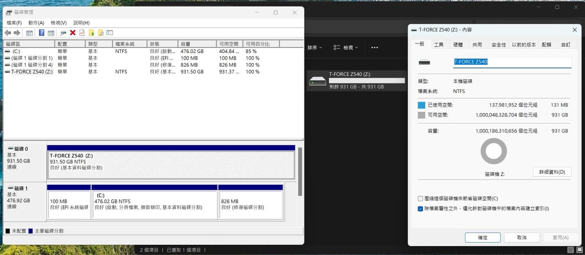Switch to the 工具 tab
Viewport: 585px width, 255px height.
(439, 45)
